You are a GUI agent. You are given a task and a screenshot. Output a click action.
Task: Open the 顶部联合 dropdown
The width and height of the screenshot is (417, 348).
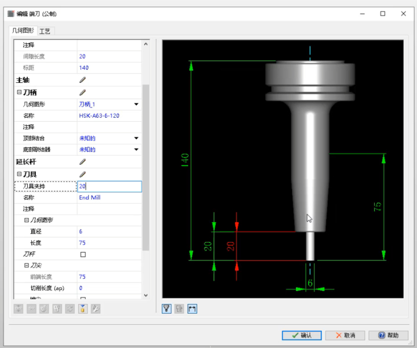pyautogui.click(x=136, y=138)
